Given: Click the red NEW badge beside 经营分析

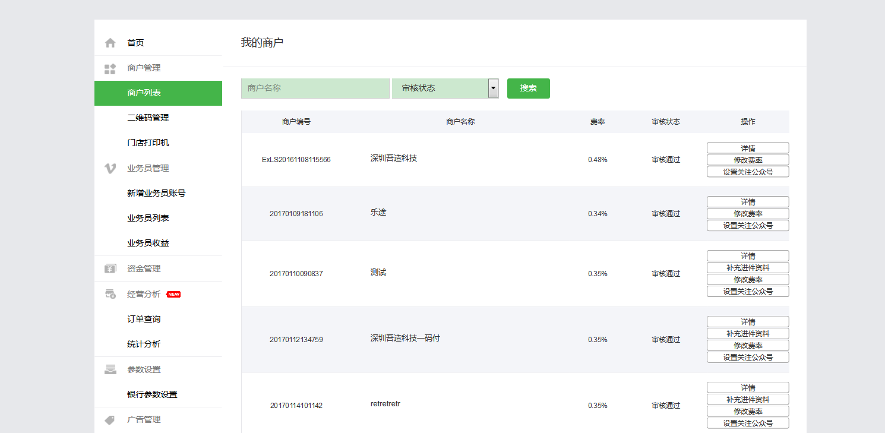Looking at the screenshot, I should 173,293.
